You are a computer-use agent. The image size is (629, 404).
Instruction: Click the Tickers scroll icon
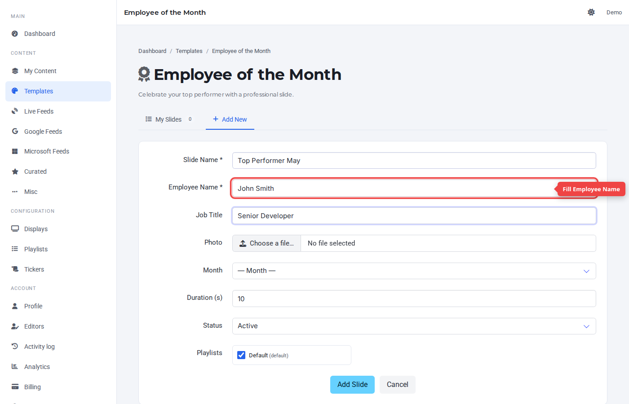(x=15, y=269)
